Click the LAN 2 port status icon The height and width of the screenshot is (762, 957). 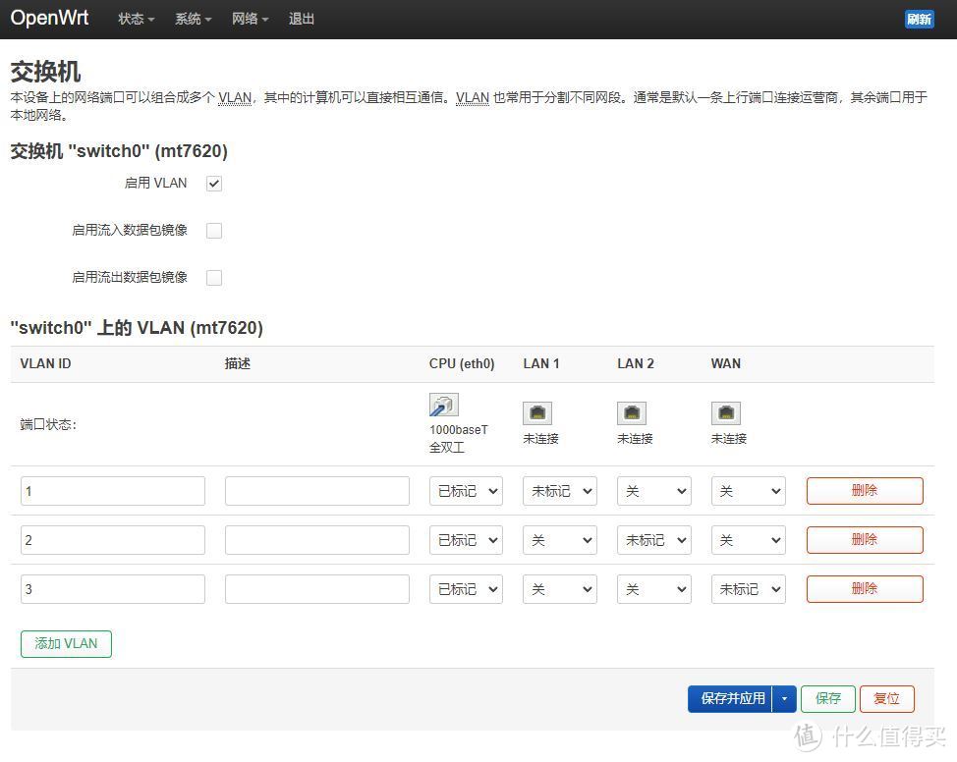[x=631, y=412]
